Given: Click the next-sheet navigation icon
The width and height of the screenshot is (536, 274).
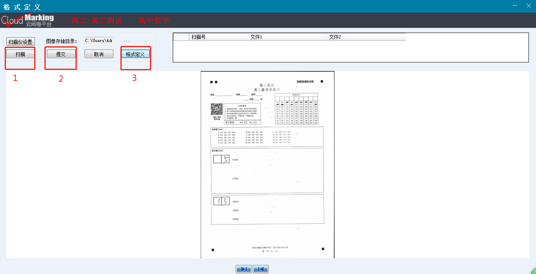Looking at the screenshot, I should 244,269.
